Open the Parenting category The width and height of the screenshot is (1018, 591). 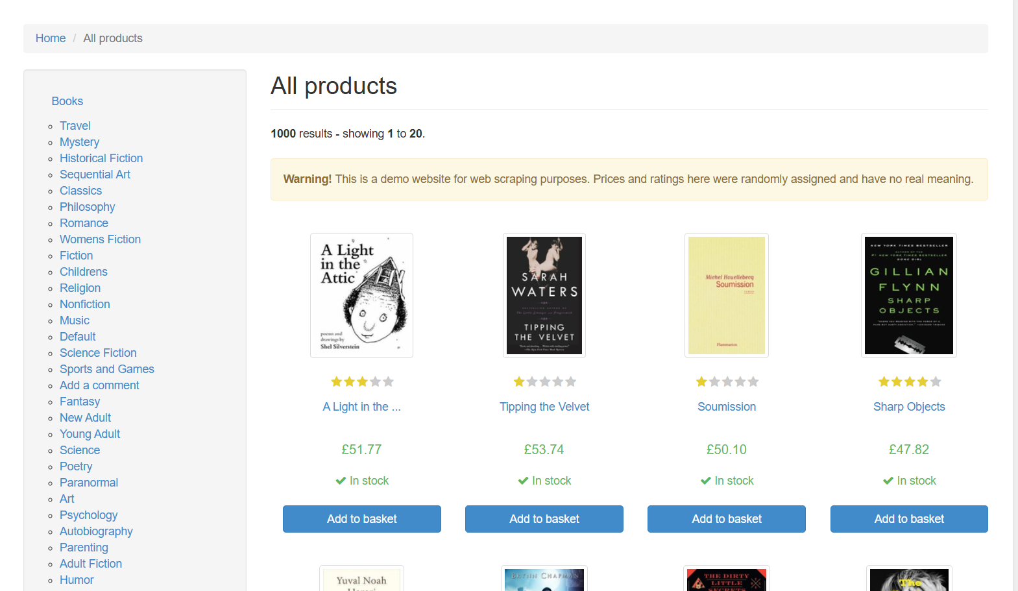[84, 548]
